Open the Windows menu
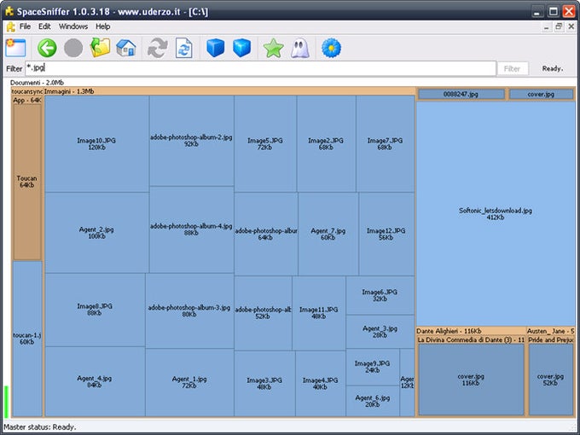Viewport: 580px width, 435px height. (73, 26)
